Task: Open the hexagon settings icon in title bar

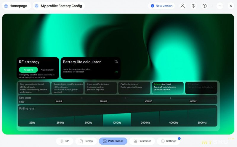Action: (204, 6)
